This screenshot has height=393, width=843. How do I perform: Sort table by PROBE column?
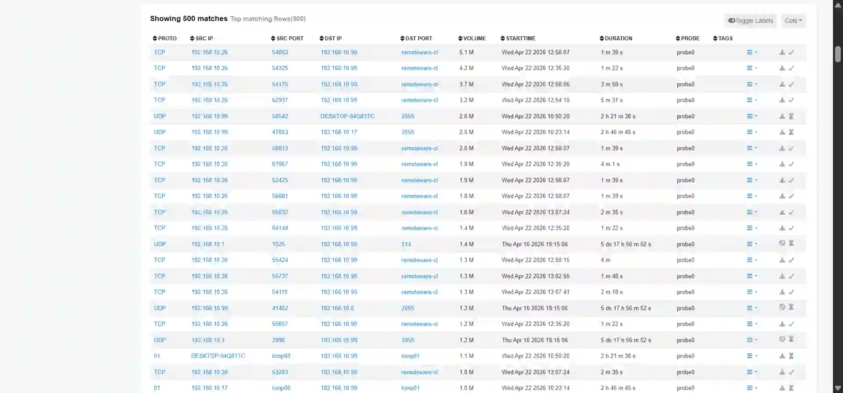[688, 39]
